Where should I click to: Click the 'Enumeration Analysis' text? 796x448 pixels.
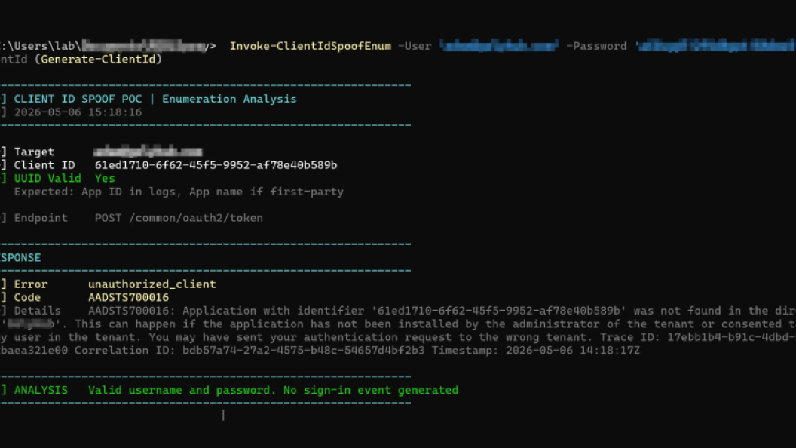229,99
